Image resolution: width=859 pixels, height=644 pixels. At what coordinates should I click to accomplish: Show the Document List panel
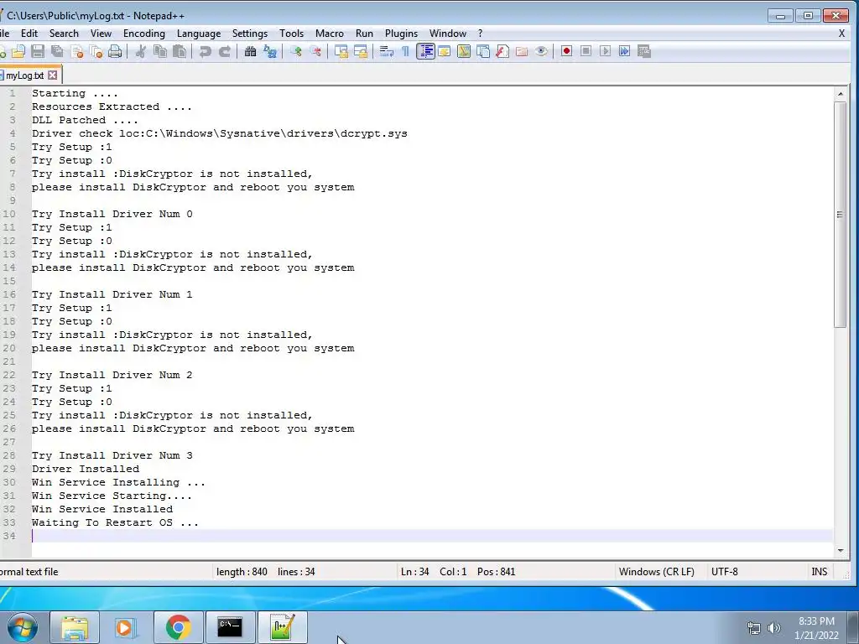pos(483,51)
